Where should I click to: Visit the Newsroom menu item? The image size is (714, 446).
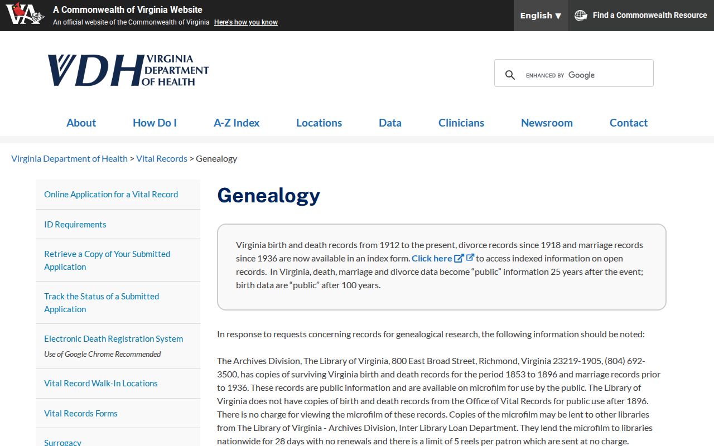click(547, 123)
